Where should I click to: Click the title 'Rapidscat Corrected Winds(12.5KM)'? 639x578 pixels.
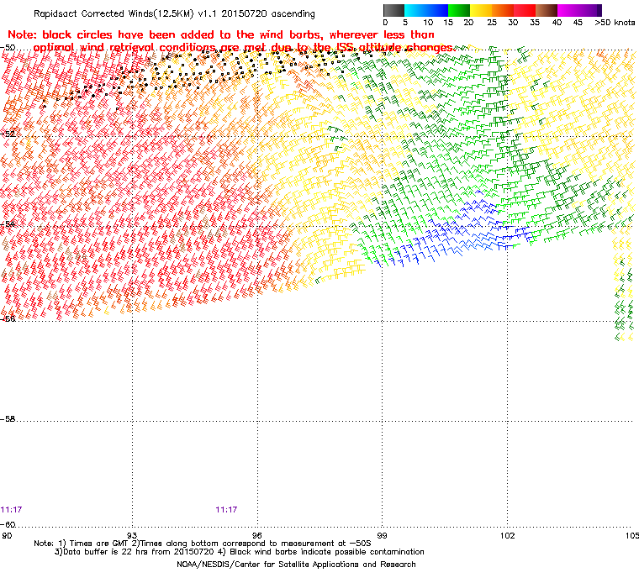point(114,13)
